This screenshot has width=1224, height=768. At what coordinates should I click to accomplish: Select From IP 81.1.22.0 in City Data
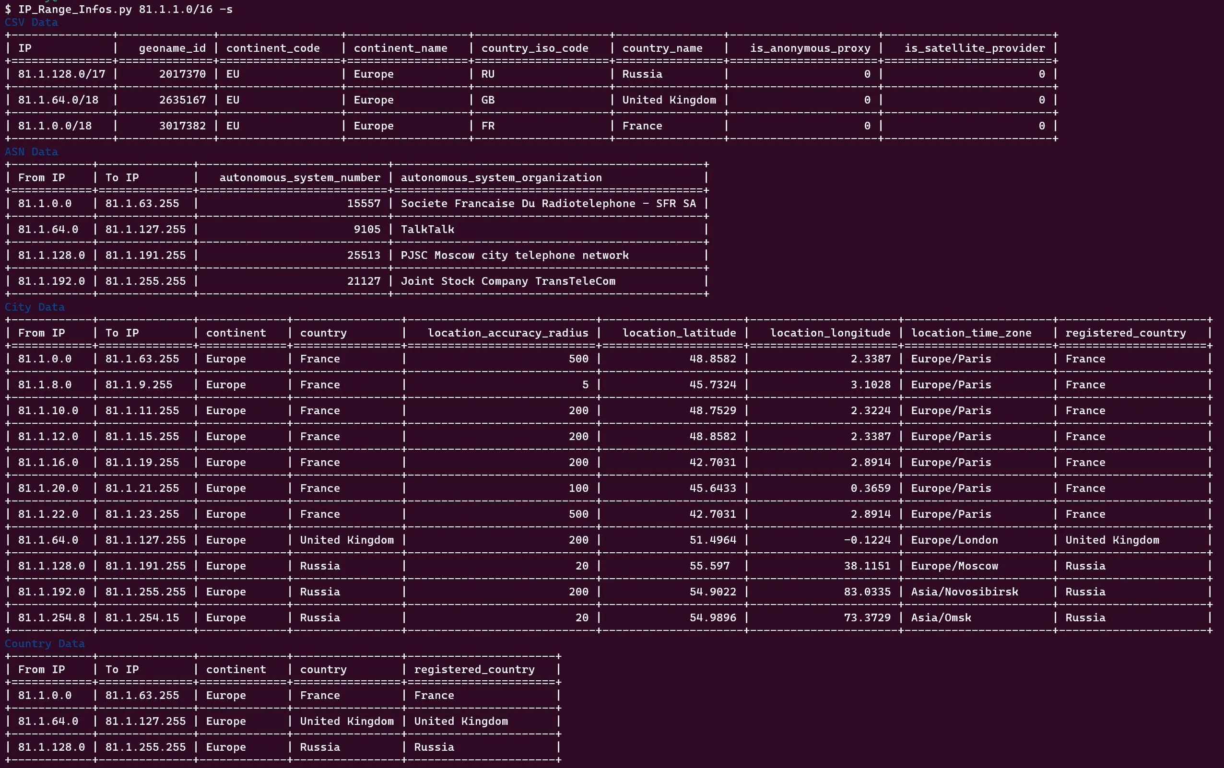click(48, 514)
